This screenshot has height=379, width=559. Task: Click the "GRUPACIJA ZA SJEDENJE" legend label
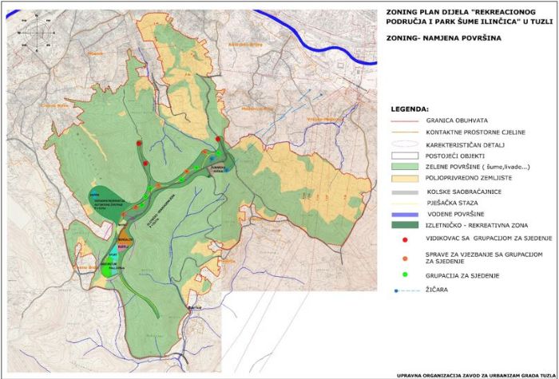462,275
